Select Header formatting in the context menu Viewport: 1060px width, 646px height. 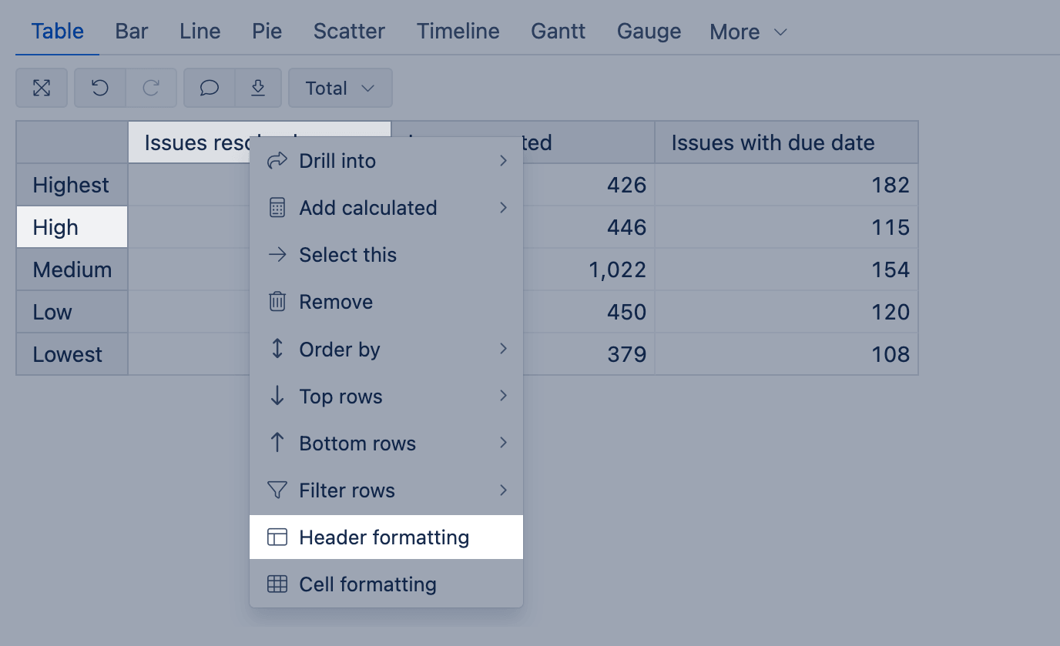pos(386,537)
